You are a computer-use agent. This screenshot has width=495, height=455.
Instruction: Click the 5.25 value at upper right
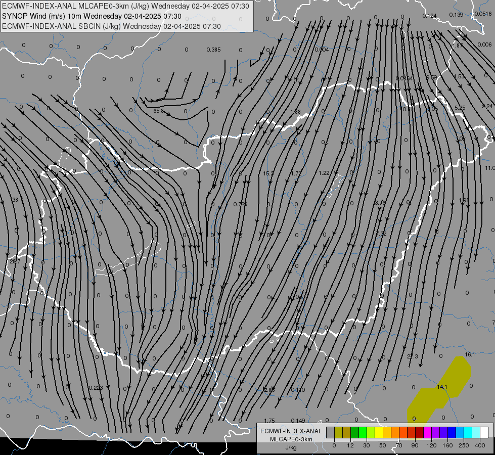460,108
